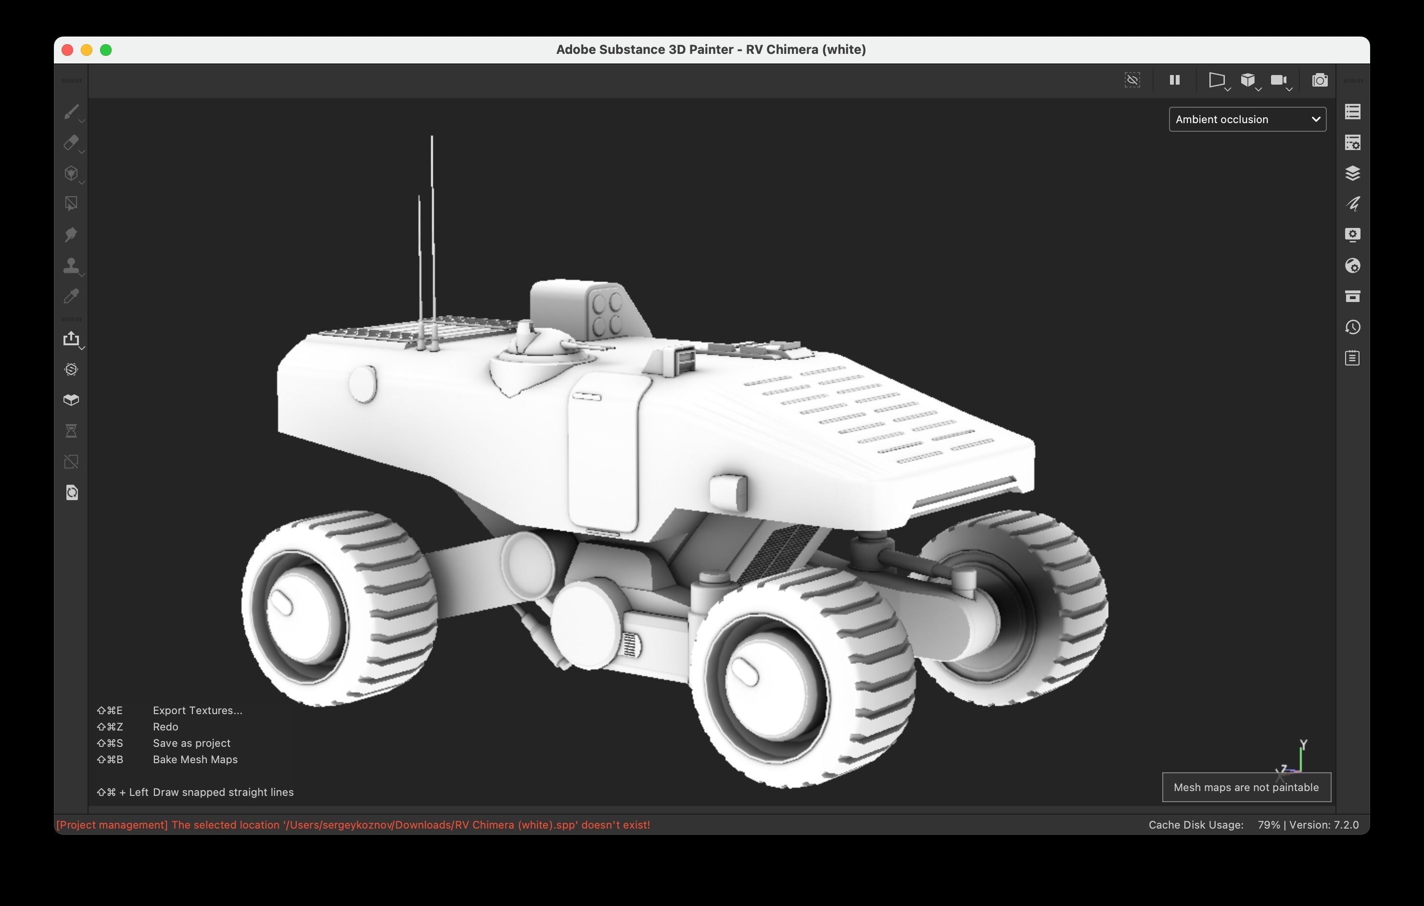This screenshot has width=1424, height=906.
Task: Click 'Draw snapped straight lines' hint
Action: [223, 792]
